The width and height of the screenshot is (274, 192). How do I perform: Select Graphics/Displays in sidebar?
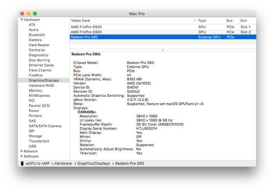43,80
